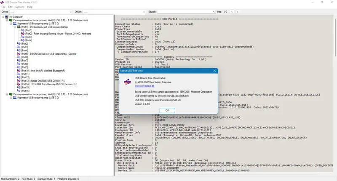Collapse the My Computer tree node
The width and height of the screenshot is (337, 181).
click(x=3, y=17)
